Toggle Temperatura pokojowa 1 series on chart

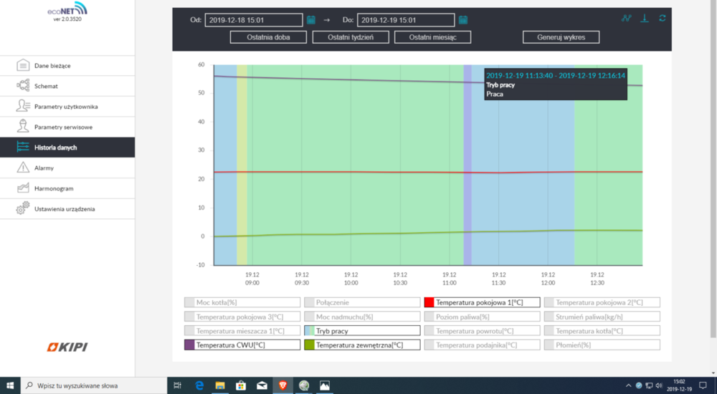pos(482,302)
